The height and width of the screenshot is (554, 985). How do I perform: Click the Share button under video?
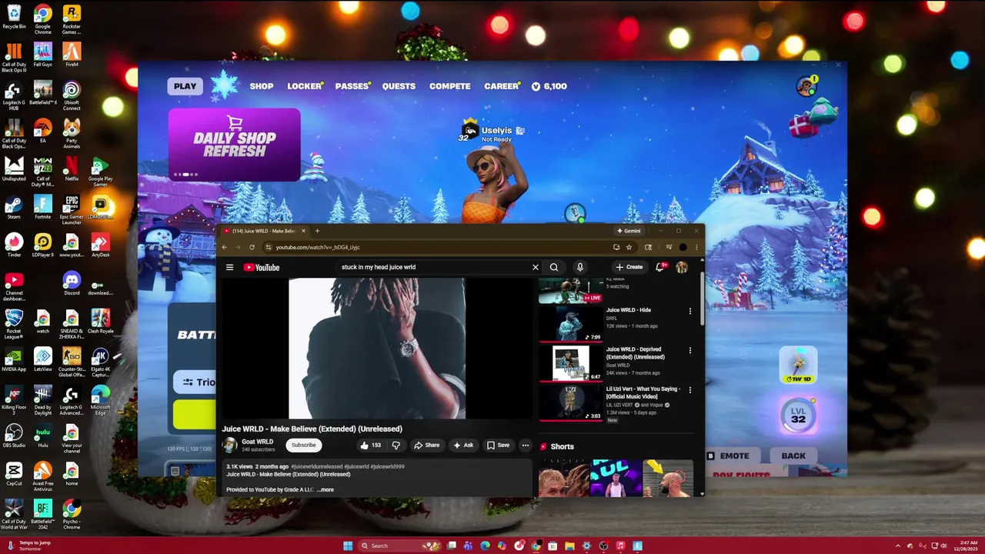click(x=426, y=445)
